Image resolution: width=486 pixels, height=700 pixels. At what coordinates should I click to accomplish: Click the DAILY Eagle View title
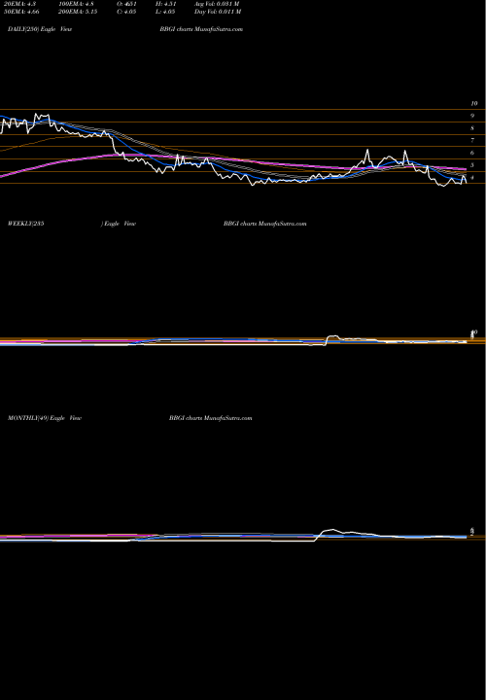pyautogui.click(x=40, y=29)
